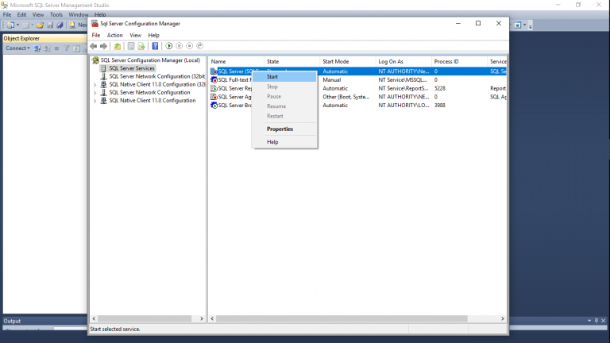Expand the bottom SQL Native Client 11.0 Configuration node
This screenshot has width=610, height=343.
tap(95, 101)
